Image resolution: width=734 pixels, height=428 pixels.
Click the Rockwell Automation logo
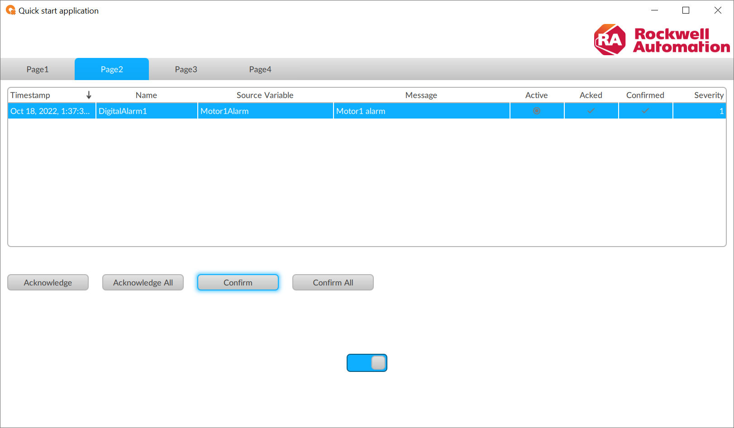(x=661, y=40)
